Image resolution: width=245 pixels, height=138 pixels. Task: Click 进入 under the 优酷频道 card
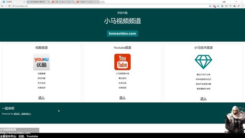41,98
